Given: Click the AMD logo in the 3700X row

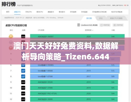Looking at the screenshot, I should 23,88.
